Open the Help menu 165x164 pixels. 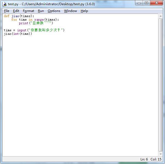pos(84,11)
